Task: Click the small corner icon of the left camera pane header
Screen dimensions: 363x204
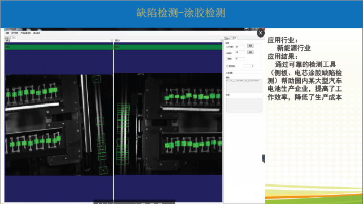Action: (x=112, y=41)
